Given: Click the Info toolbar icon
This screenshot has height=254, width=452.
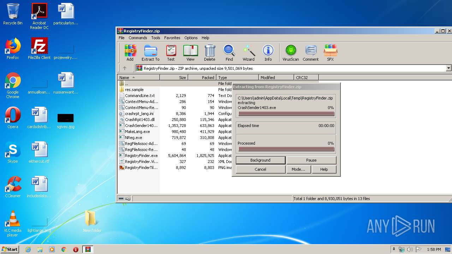Looking at the screenshot, I should tap(268, 53).
